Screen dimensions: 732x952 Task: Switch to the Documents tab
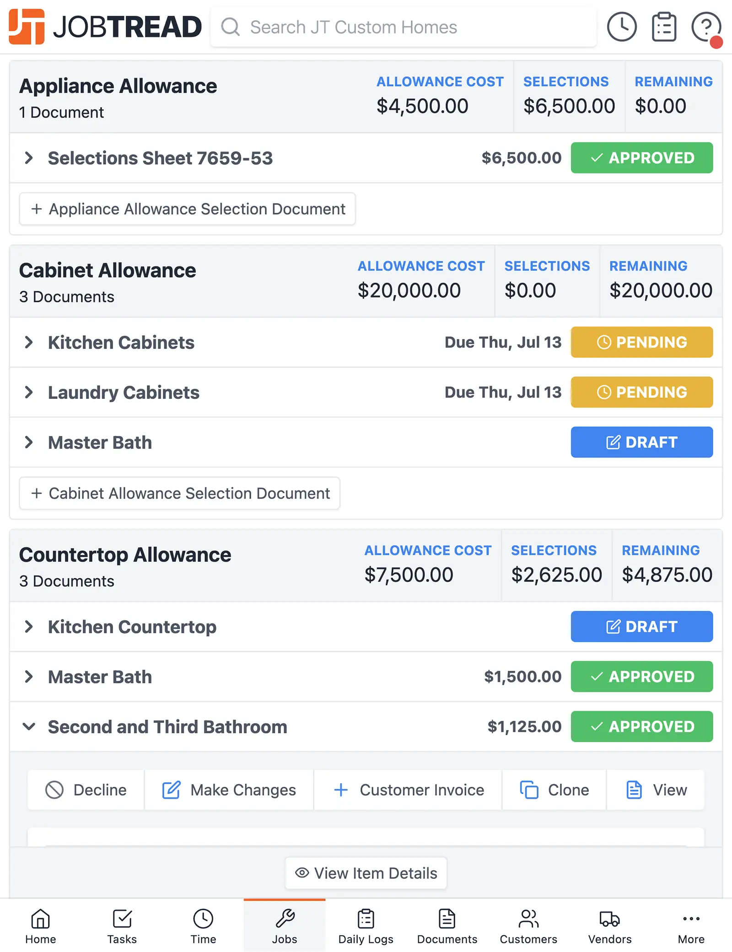pyautogui.click(x=447, y=926)
